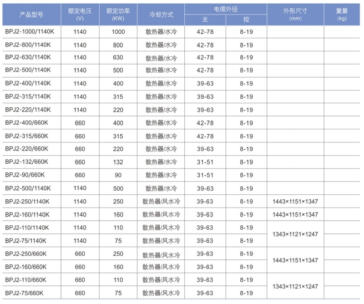364x304 pixels.
Task: Click the 额定电压 (V) column header
Action: [x=80, y=15]
